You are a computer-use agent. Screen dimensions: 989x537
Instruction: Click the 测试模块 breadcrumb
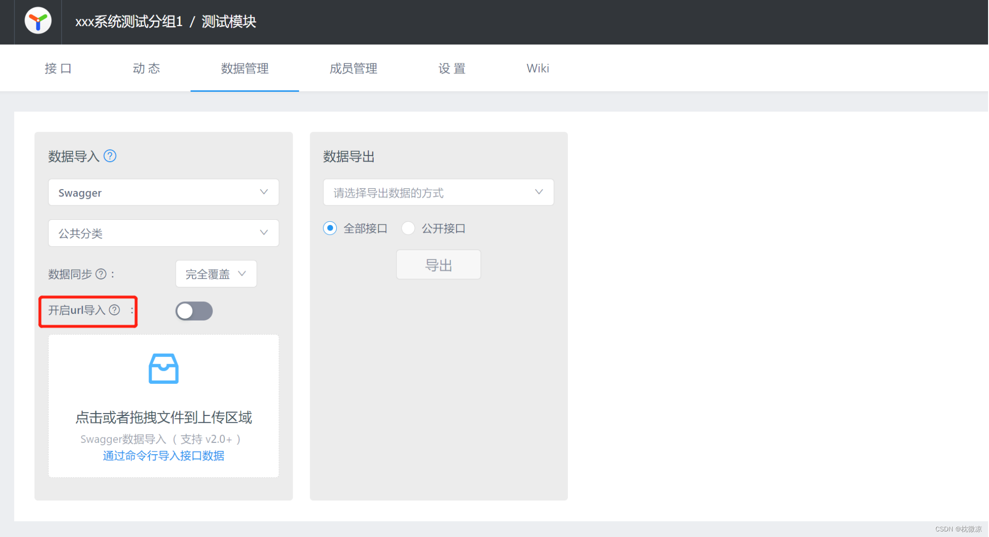229,21
